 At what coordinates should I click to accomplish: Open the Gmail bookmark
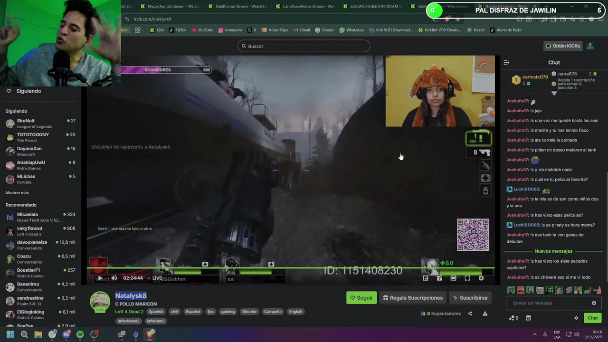[301, 30]
